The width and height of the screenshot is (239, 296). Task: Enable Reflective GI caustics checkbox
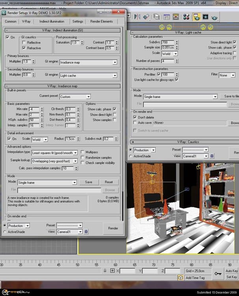[x=24, y=43]
